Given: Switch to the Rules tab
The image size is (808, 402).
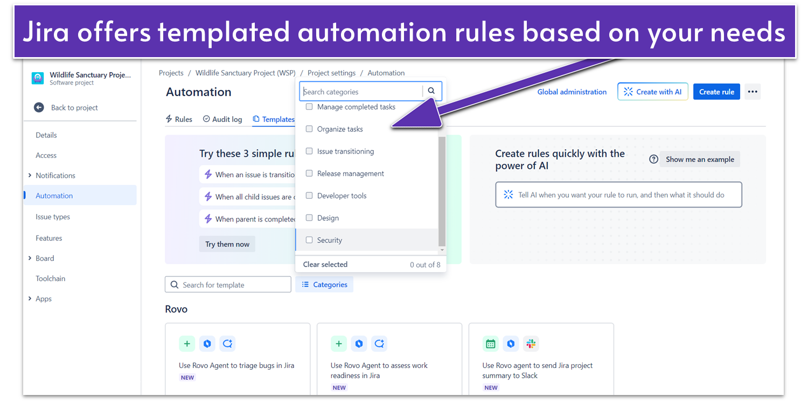Looking at the screenshot, I should (179, 119).
